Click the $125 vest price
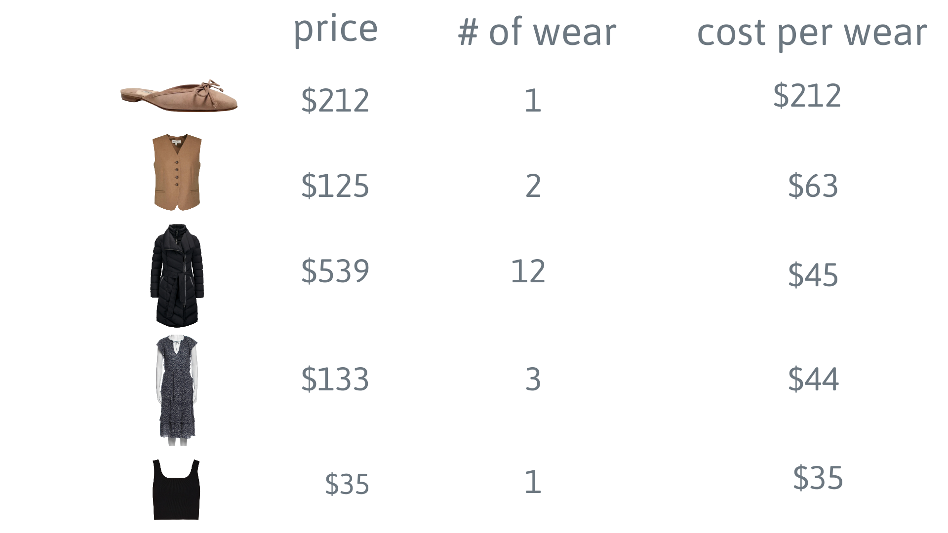 335,186
